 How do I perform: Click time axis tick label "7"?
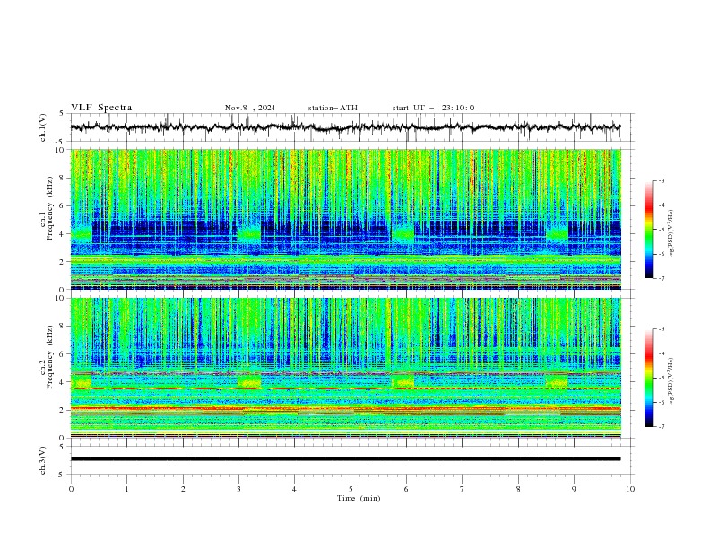click(463, 489)
